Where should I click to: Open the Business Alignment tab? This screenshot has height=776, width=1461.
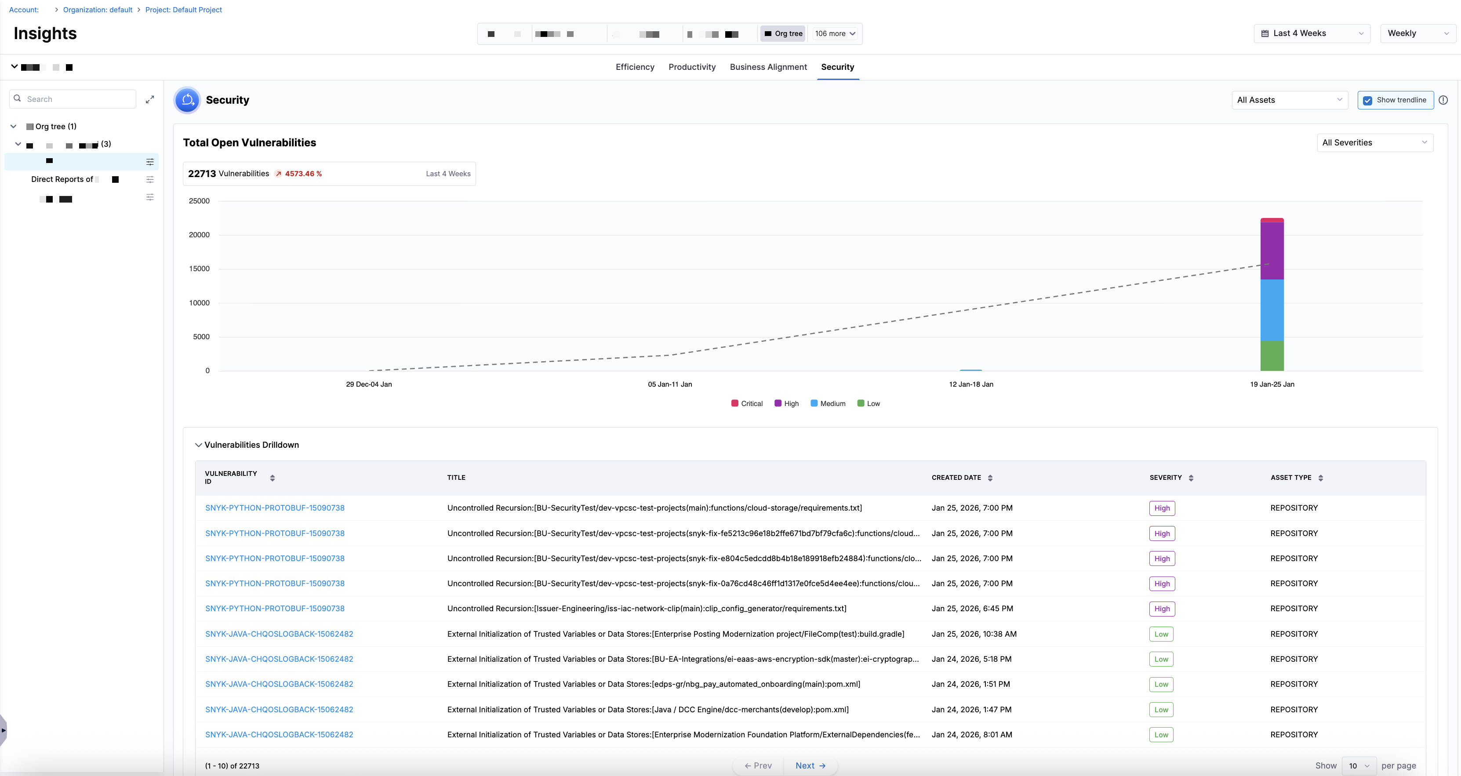tap(768, 67)
